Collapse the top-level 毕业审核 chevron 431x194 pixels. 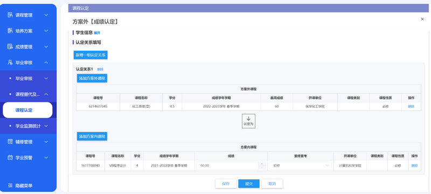(46, 63)
